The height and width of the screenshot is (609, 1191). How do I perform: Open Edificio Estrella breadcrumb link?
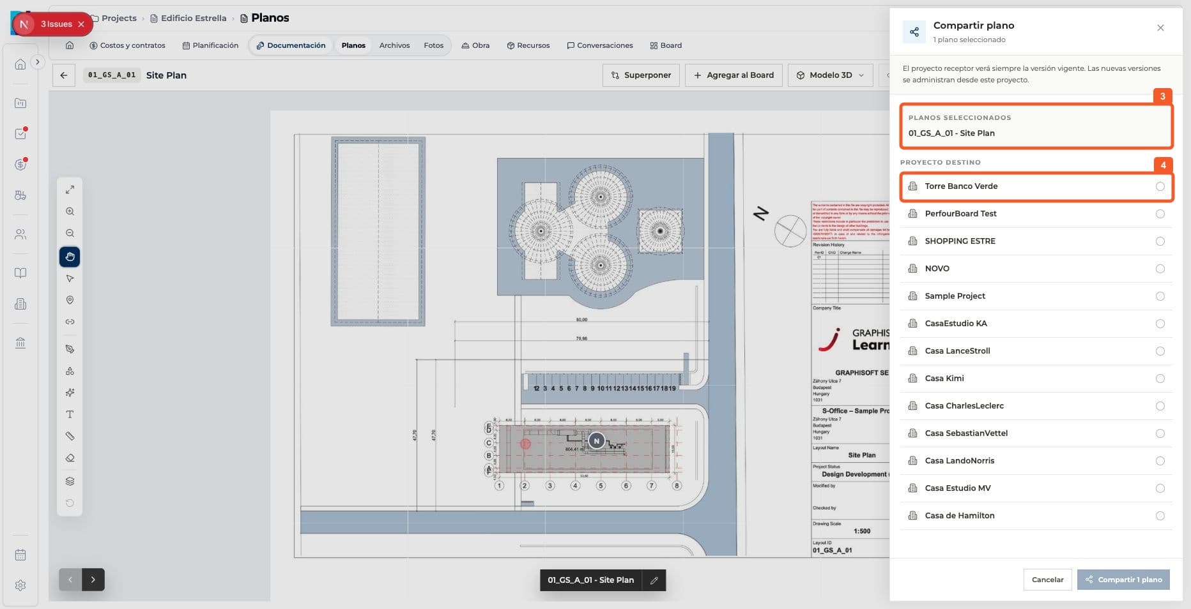coord(188,18)
